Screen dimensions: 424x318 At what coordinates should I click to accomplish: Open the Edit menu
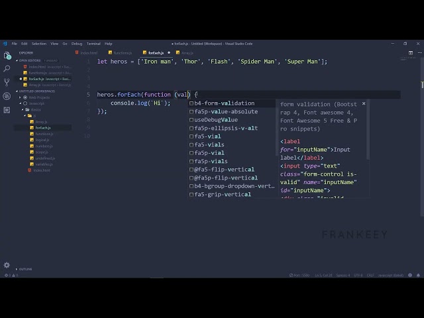click(x=25, y=44)
